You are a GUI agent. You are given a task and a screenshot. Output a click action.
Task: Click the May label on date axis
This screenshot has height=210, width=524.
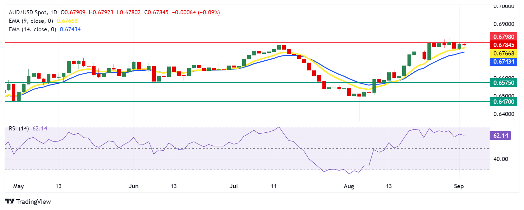[x=18, y=186]
